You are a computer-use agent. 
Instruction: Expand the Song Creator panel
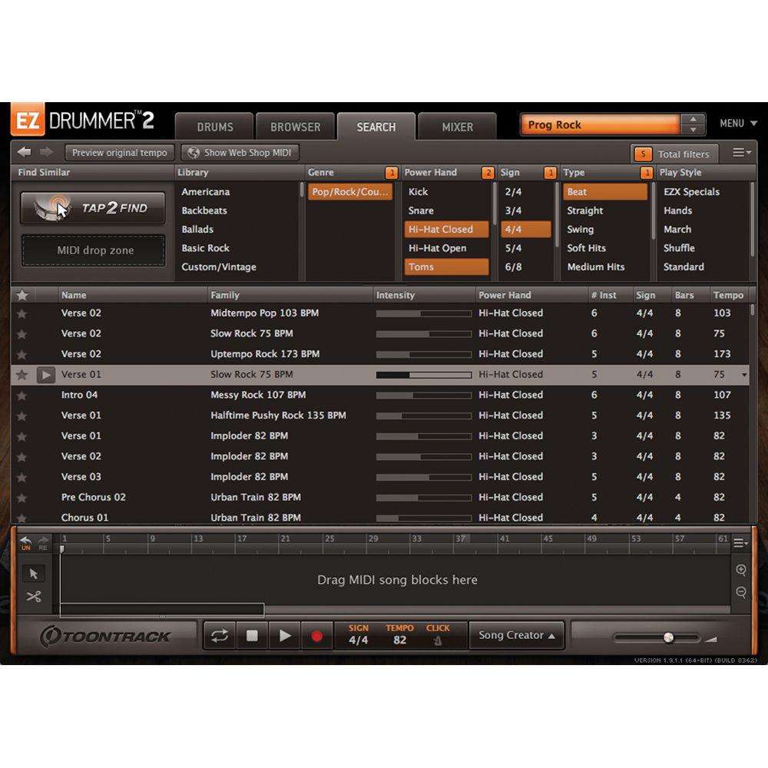click(x=515, y=635)
